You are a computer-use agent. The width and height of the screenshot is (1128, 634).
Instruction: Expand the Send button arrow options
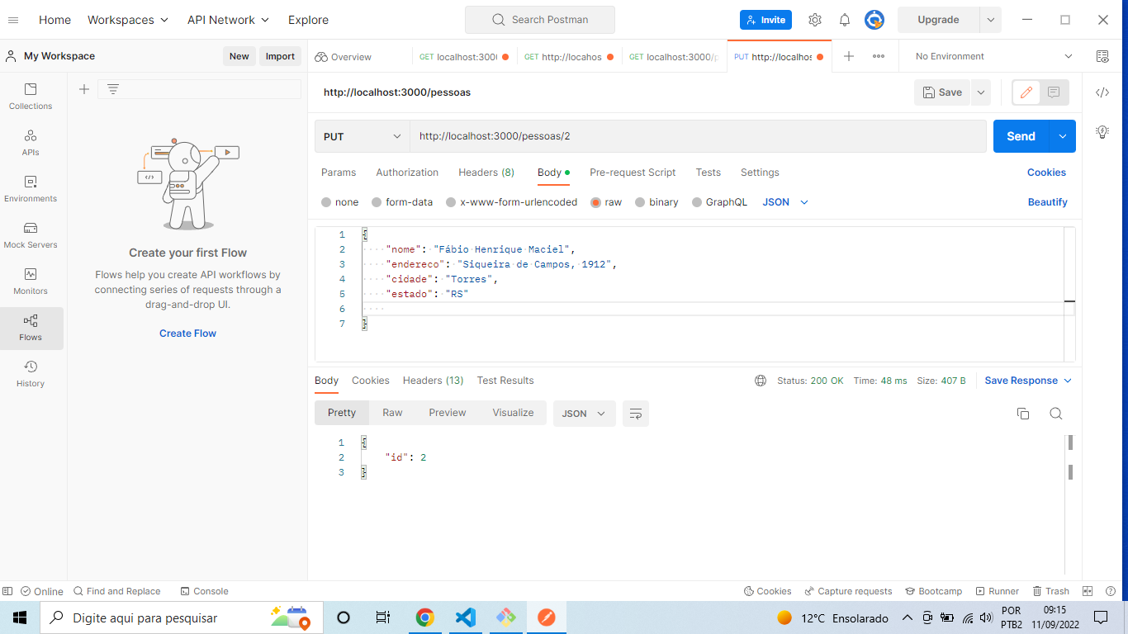pos(1062,136)
